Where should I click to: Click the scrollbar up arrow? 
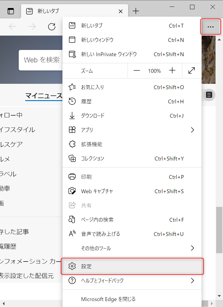pos(219,40)
